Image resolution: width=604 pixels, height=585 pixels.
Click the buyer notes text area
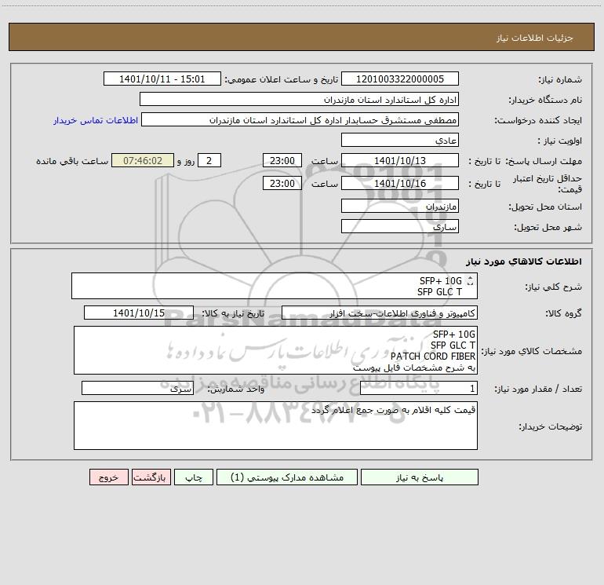[275, 426]
